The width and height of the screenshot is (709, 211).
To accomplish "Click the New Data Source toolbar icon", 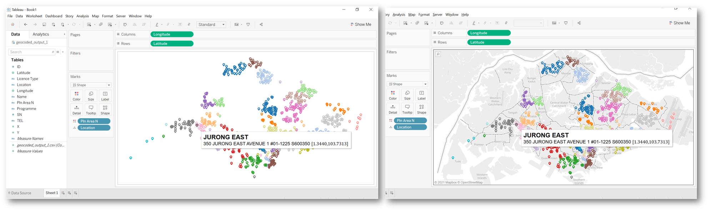I will coord(54,25).
